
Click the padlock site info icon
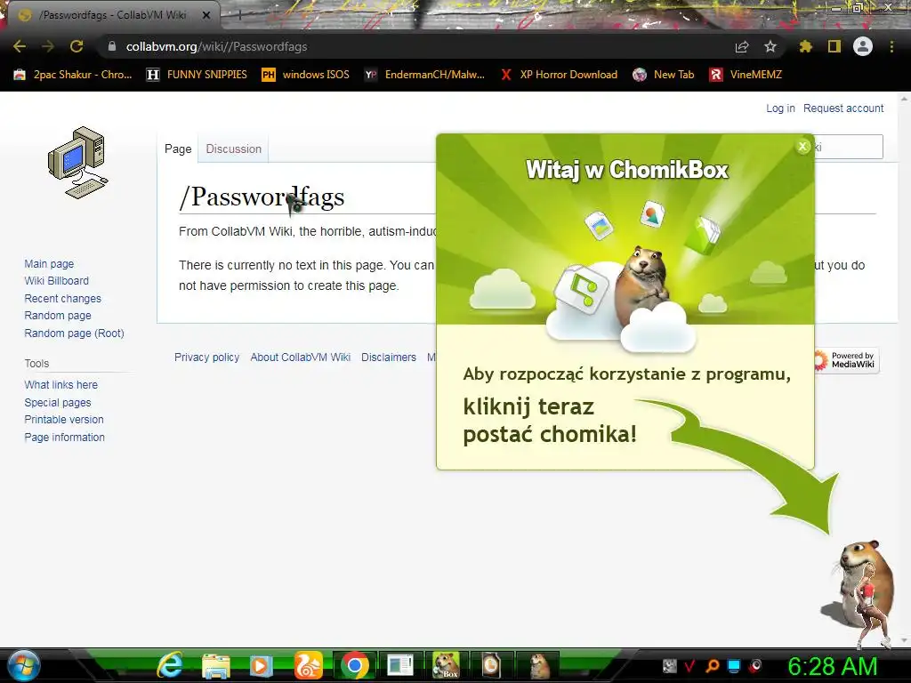[x=112, y=46]
